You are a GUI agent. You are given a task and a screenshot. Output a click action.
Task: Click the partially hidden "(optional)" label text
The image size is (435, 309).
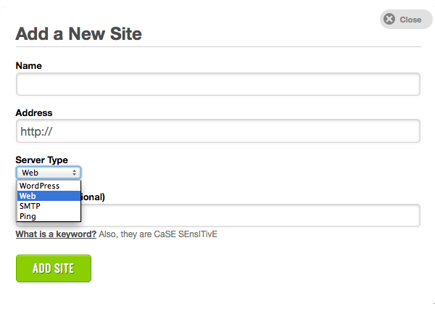coord(93,197)
